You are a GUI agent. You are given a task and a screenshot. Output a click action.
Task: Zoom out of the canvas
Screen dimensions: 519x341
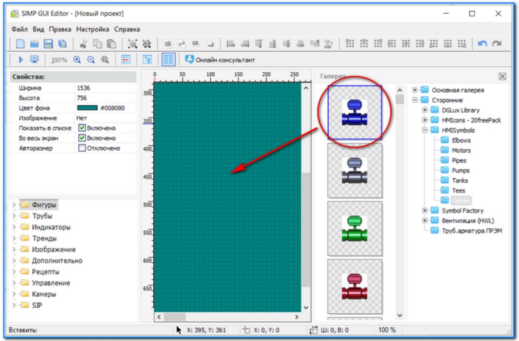[x=91, y=60]
